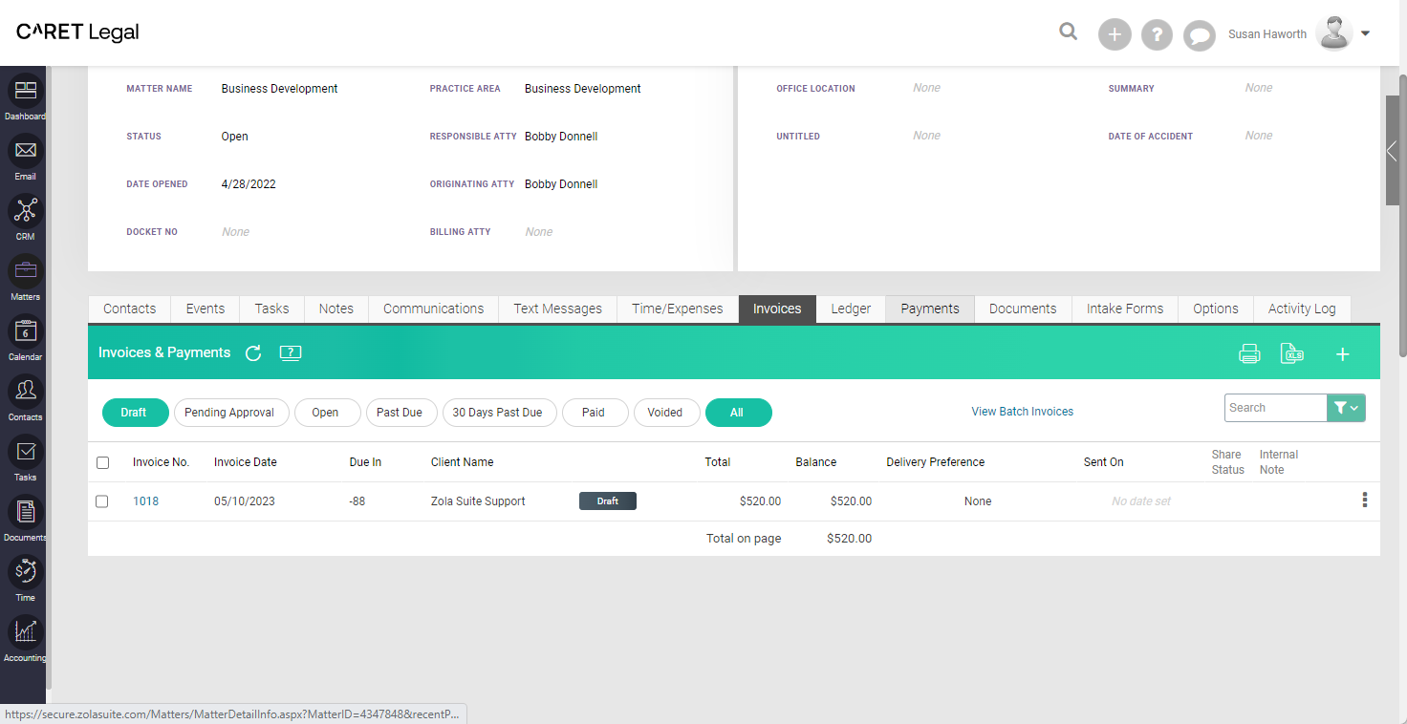
Task: Click the Susan Haworth avatar image
Action: (x=1334, y=33)
